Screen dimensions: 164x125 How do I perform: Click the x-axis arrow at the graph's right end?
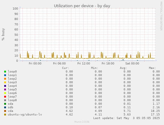coord(156,61)
